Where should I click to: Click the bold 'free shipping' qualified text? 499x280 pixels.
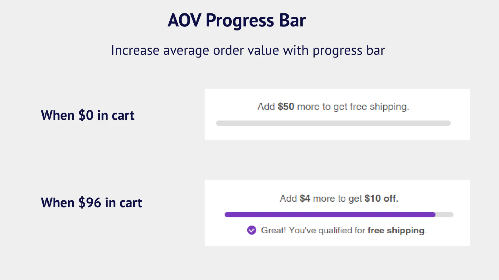tap(397, 231)
